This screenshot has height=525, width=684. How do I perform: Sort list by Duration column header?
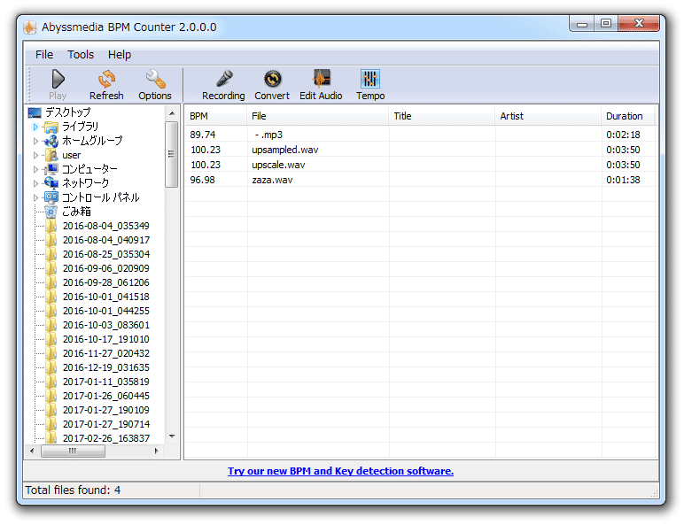click(x=628, y=117)
